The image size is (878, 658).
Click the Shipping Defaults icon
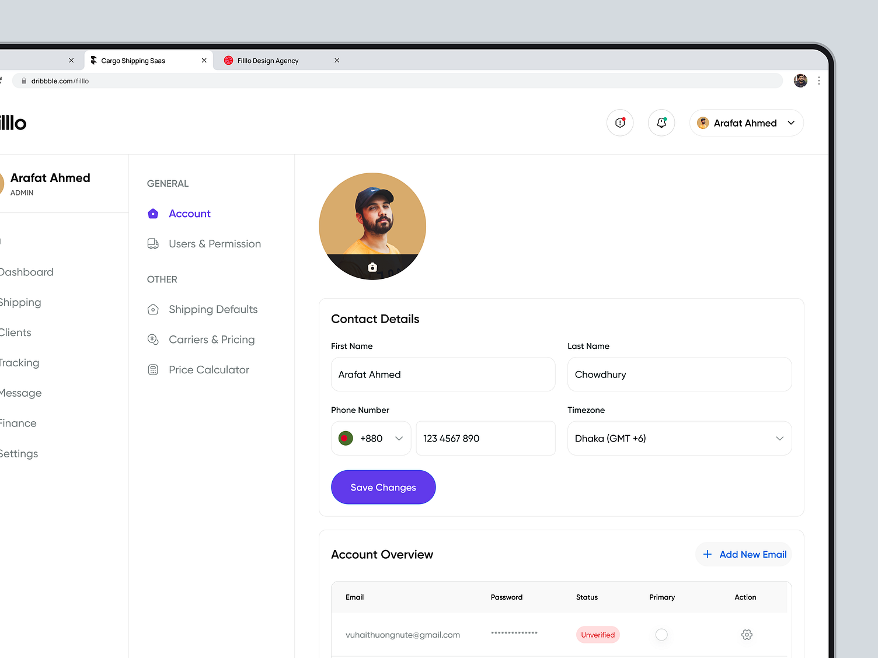coord(153,309)
